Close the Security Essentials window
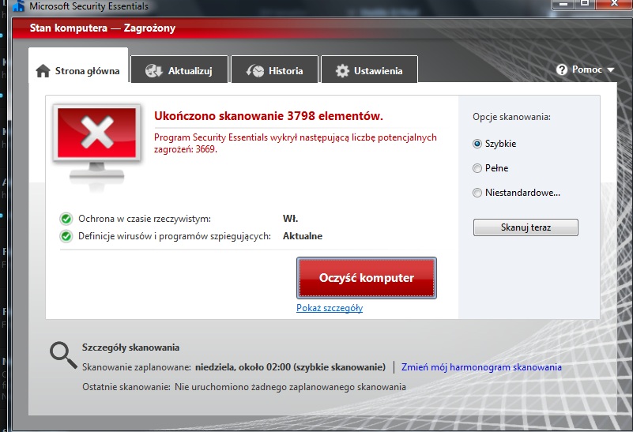The width and height of the screenshot is (633, 432). point(613,4)
